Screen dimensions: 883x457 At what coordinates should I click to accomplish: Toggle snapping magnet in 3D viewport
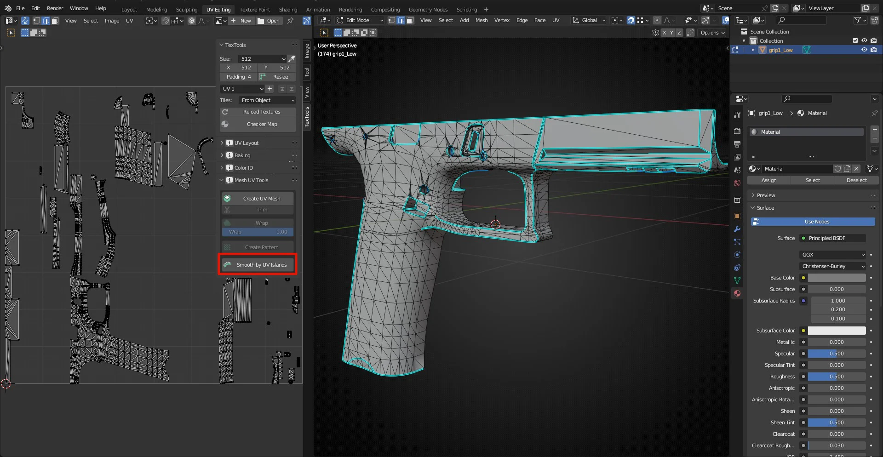click(x=631, y=20)
